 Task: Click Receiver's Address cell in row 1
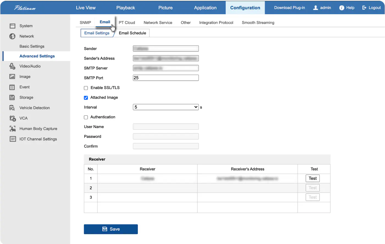[x=247, y=179]
